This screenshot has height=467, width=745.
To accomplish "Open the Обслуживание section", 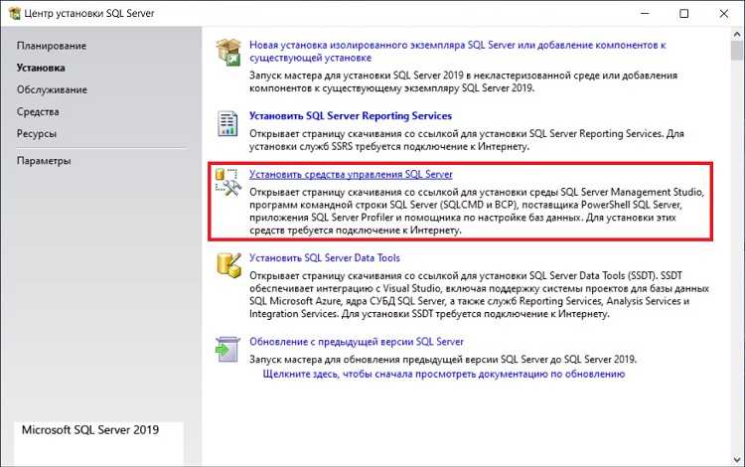I will tap(52, 89).
